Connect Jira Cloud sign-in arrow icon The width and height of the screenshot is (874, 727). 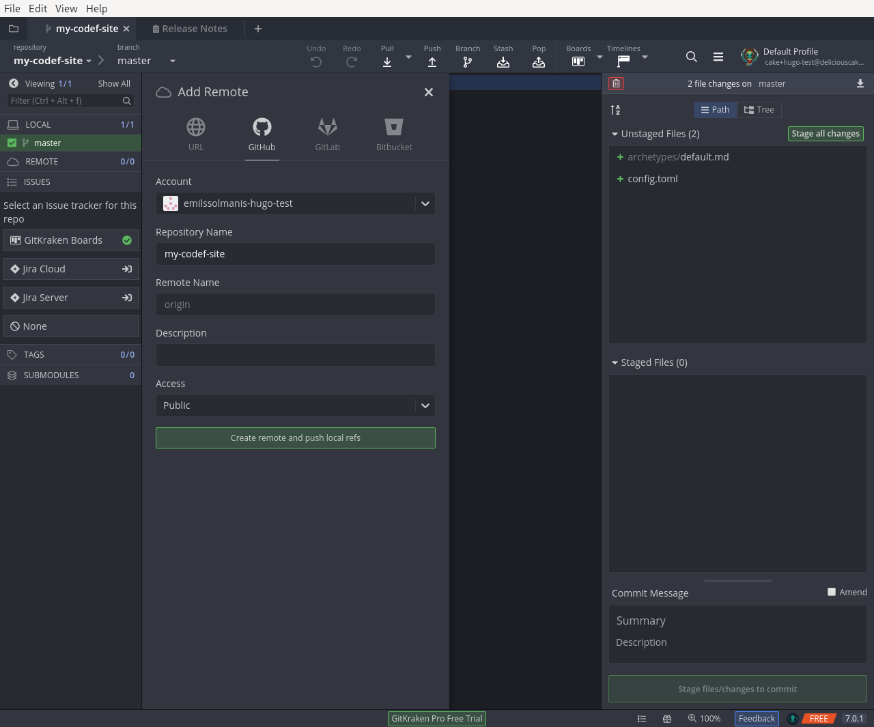(127, 269)
